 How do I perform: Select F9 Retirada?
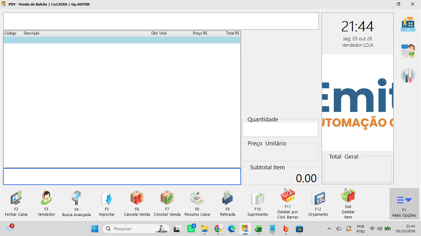point(227,203)
